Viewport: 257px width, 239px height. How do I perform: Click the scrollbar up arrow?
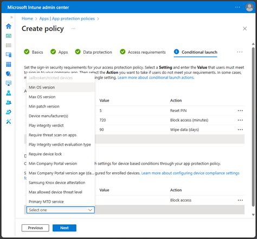click(x=253, y=44)
